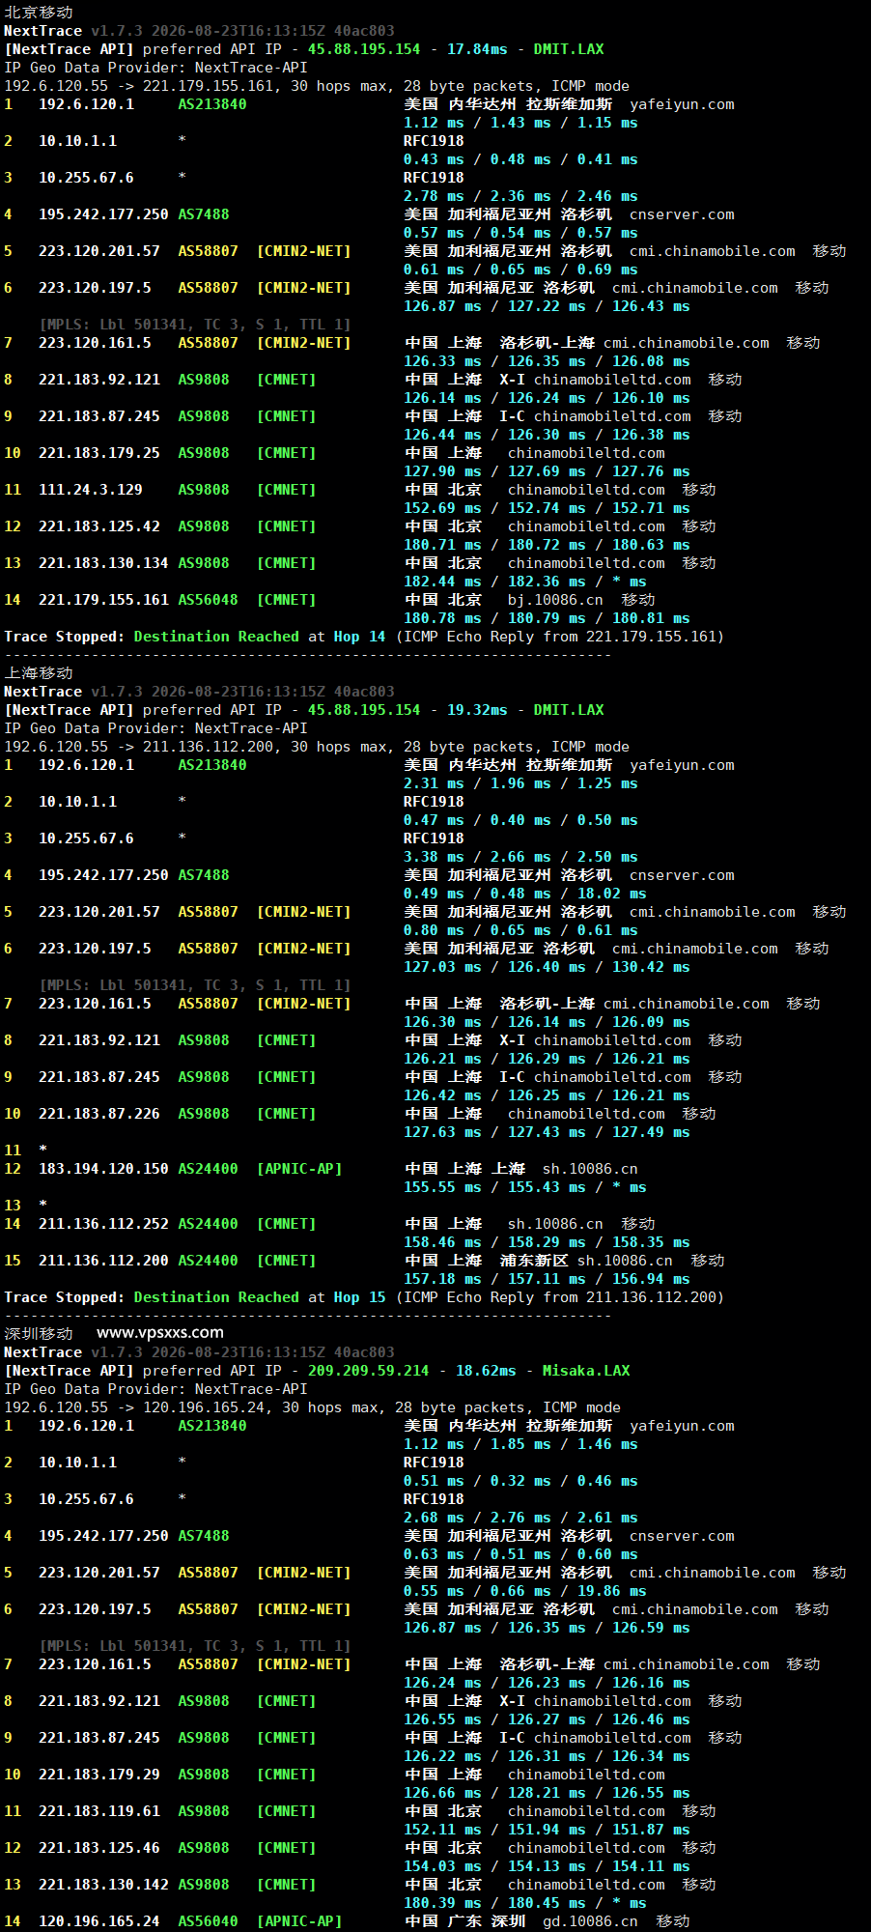The image size is (871, 1932).
Task: Select hop IP 221.183.119.61
Action: 99,1811
